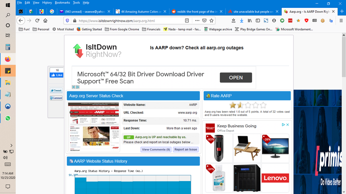
Task: Click the AARP website screenshot thumbnail
Action: (x=94, y=127)
